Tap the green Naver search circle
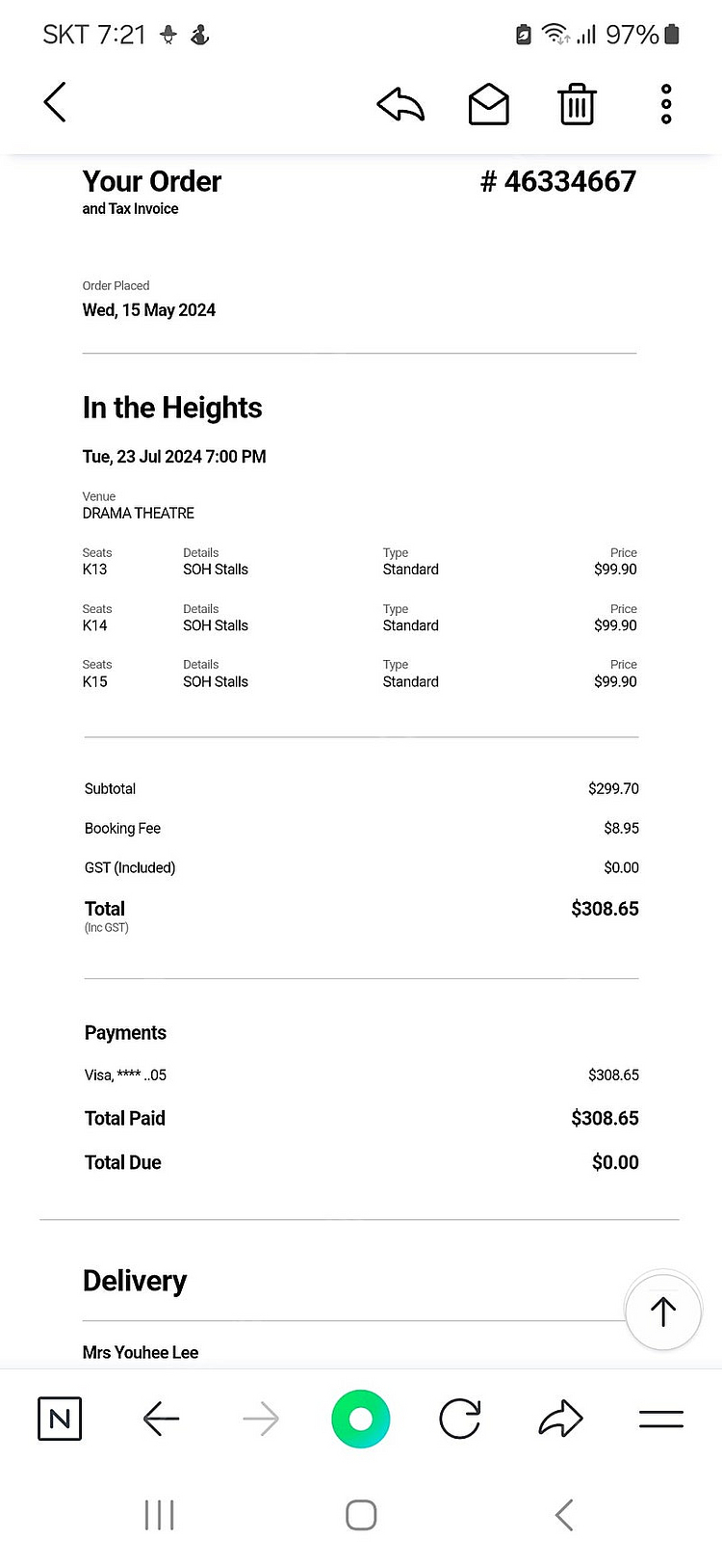The image size is (722, 1566). tap(361, 1419)
